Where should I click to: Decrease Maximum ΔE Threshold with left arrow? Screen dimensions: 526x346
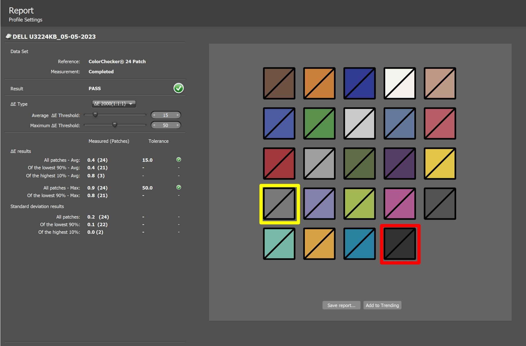point(154,125)
